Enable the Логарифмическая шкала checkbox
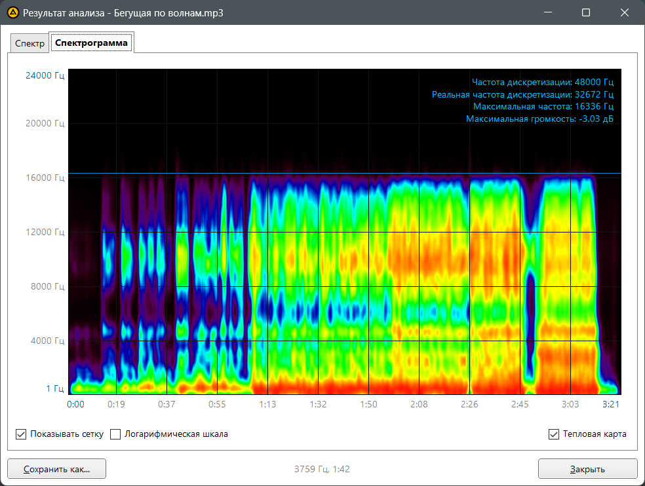This screenshot has width=645, height=486. [116, 434]
